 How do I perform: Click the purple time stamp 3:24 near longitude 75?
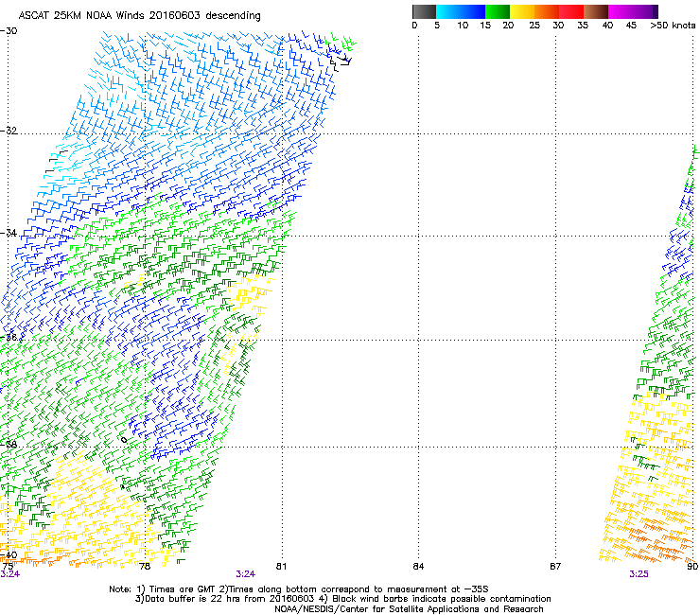click(x=9, y=574)
